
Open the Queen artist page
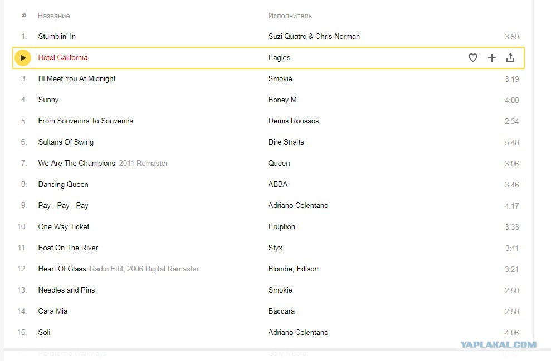(x=279, y=163)
